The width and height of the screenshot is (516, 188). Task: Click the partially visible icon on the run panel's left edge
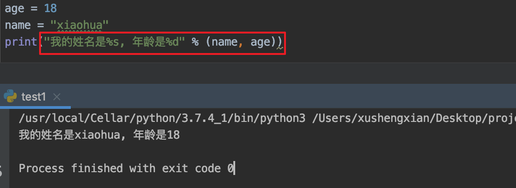coord(1,169)
